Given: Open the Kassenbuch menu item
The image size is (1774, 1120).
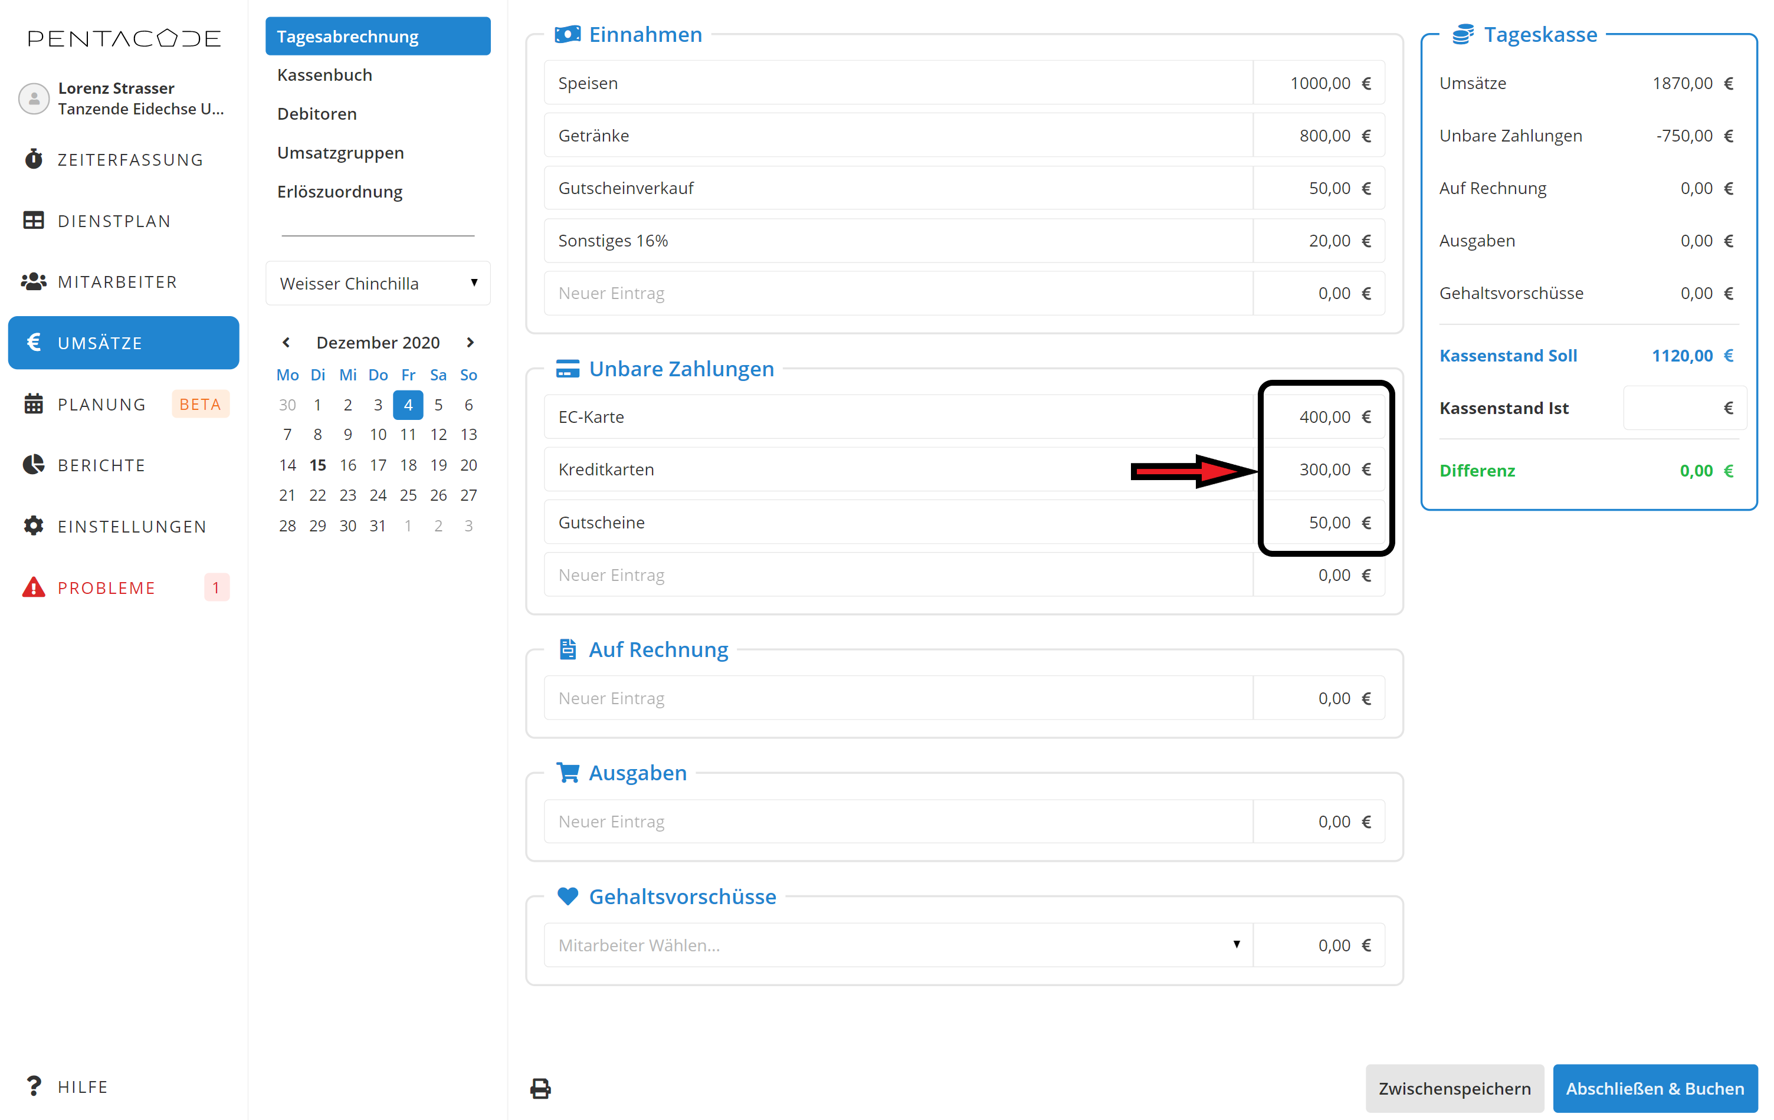Looking at the screenshot, I should coord(325,75).
